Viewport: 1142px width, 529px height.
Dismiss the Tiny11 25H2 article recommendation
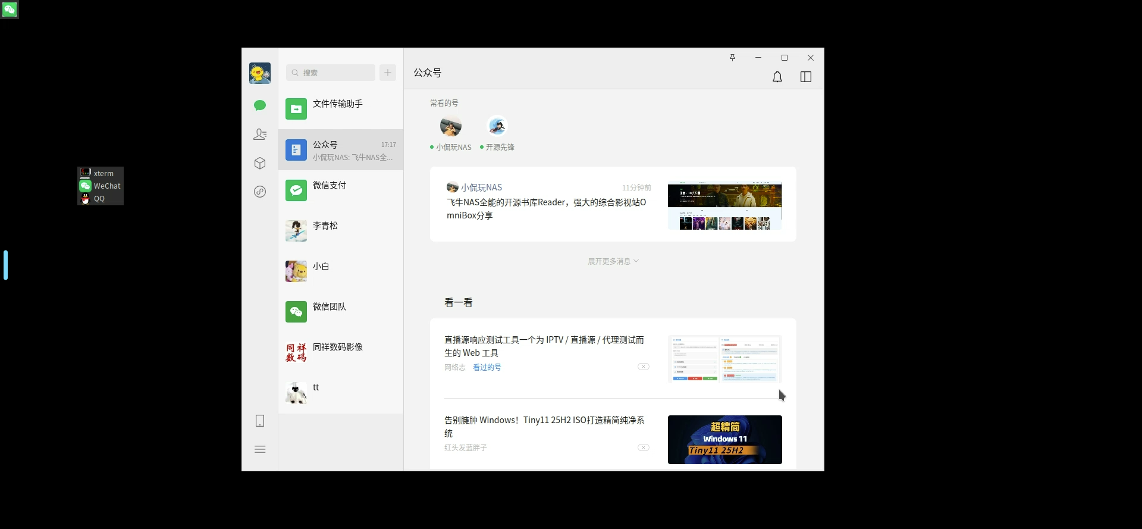[x=644, y=447]
